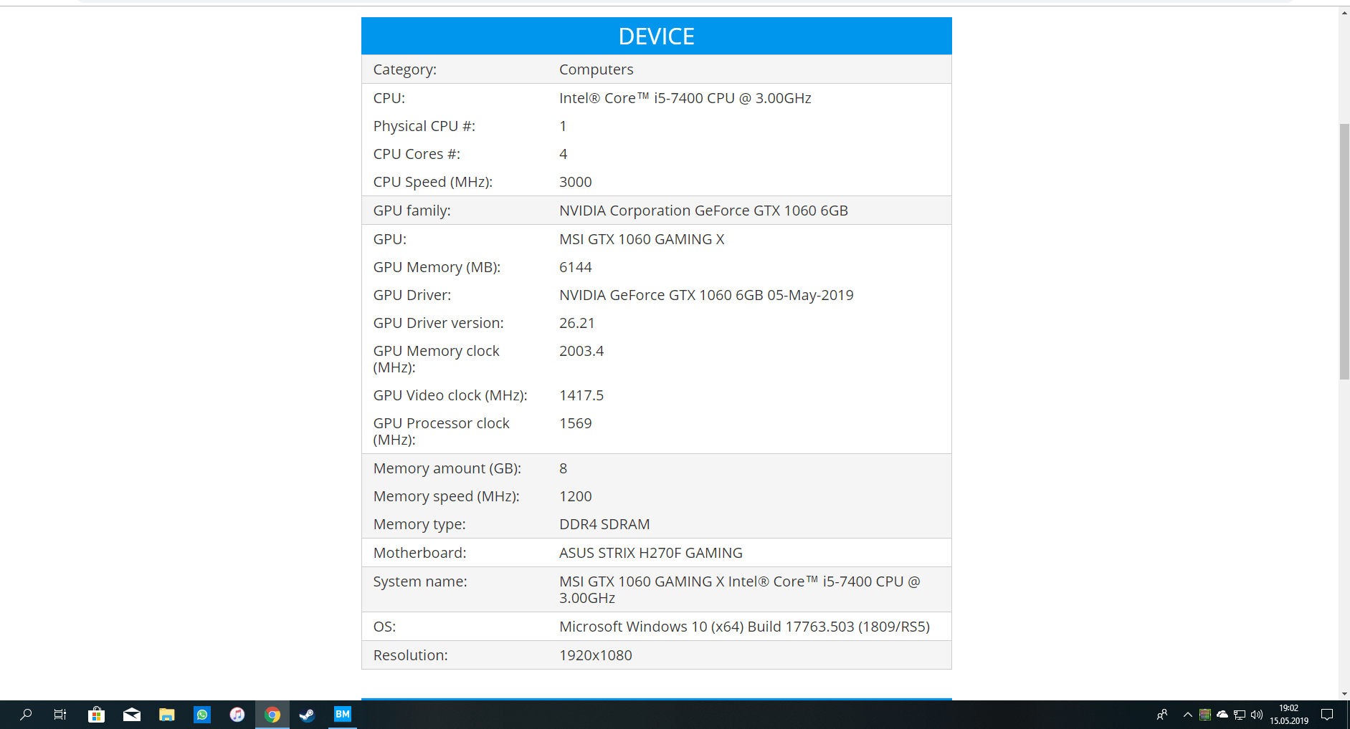Click the 'Memory type:' label
This screenshot has width=1350, height=729.
[x=419, y=524]
